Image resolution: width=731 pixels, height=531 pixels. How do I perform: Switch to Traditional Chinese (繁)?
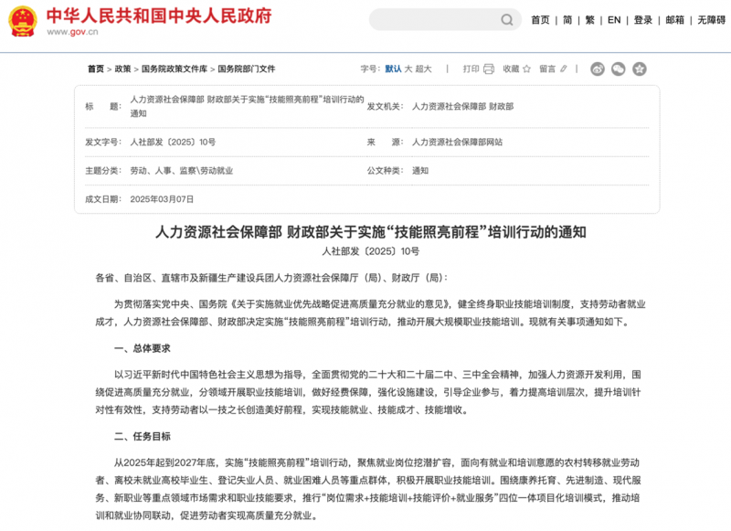click(x=590, y=20)
